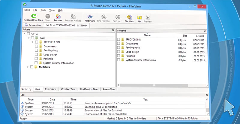Tick the Paris trip checkbox in Contents list
This screenshot has width=240, height=124.
coord(119,56)
